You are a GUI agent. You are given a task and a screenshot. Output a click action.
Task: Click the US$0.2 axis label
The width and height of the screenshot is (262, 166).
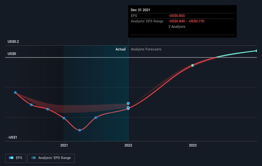click(13, 41)
